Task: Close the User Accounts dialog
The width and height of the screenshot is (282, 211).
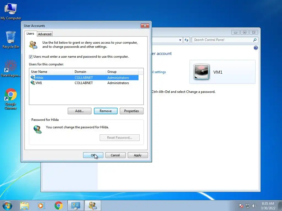Action: pos(145,26)
